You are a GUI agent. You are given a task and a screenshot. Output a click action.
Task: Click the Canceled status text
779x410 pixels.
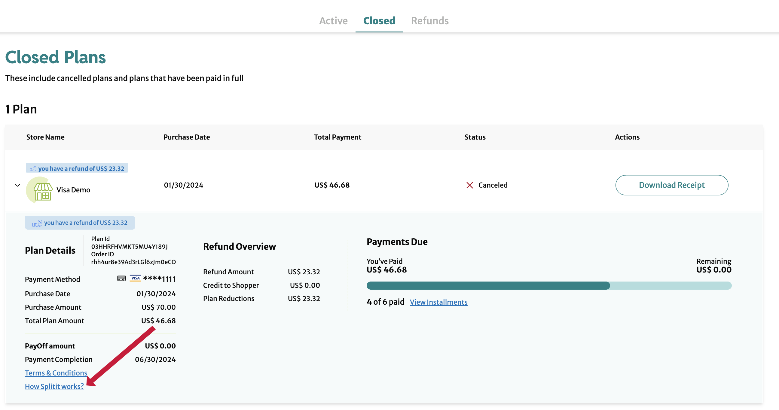tap(493, 185)
